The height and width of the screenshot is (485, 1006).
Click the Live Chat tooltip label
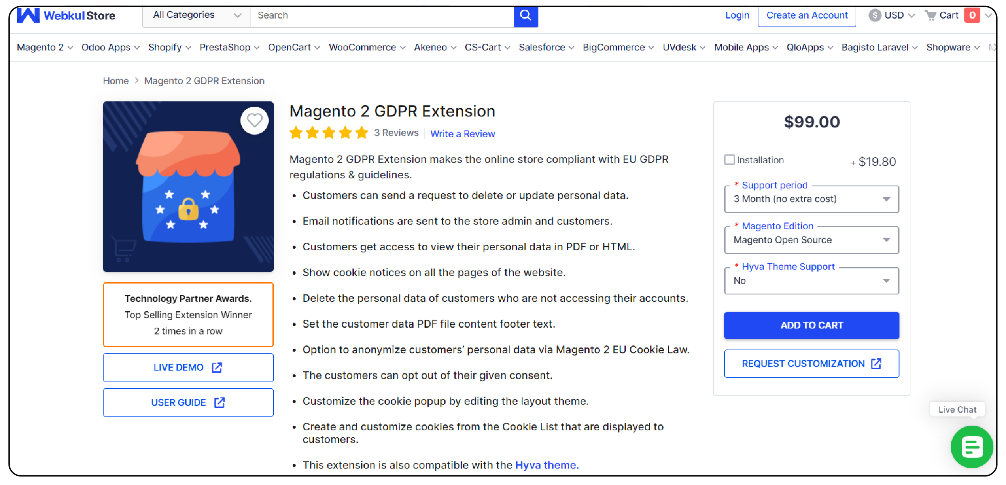tap(957, 409)
